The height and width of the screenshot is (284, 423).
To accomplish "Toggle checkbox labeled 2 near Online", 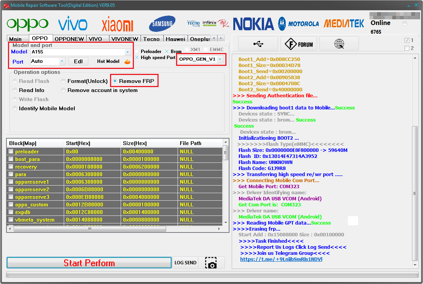I will tap(407, 48).
